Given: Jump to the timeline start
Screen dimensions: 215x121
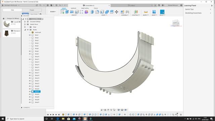Looking at the screenshot, I should 48,115.
